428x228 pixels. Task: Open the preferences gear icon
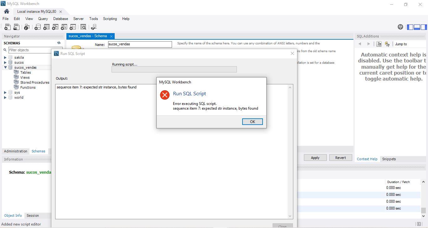pyautogui.click(x=400, y=27)
